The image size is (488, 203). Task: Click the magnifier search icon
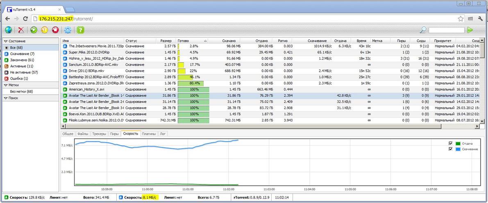click(x=422, y=30)
